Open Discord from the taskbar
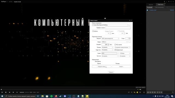Viewport: 175px width, 98px height. coord(65,96)
